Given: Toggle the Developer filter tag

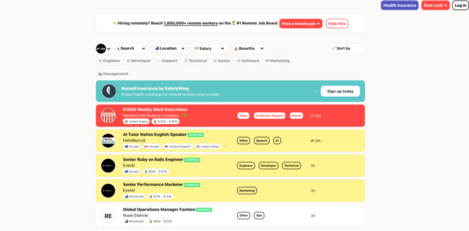Looking at the screenshot, I should click(x=138, y=61).
